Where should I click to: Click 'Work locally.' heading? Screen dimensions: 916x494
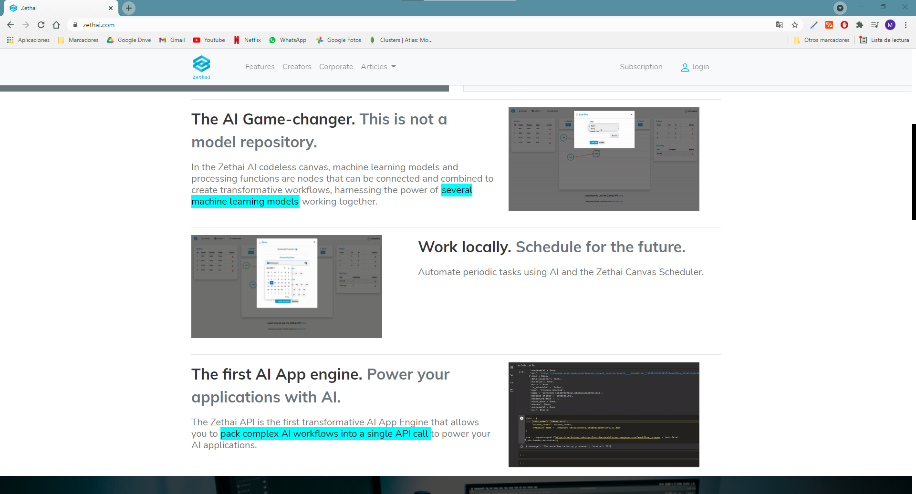[x=465, y=247]
